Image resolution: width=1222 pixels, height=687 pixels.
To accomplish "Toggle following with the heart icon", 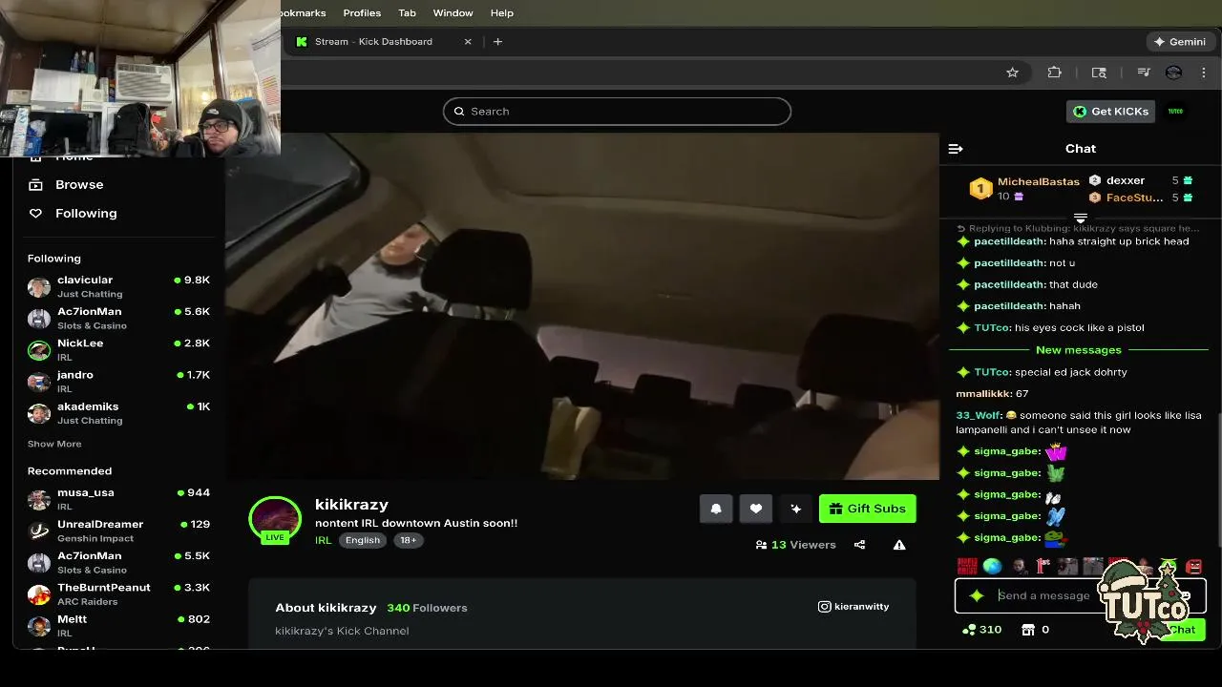I will coord(756,509).
